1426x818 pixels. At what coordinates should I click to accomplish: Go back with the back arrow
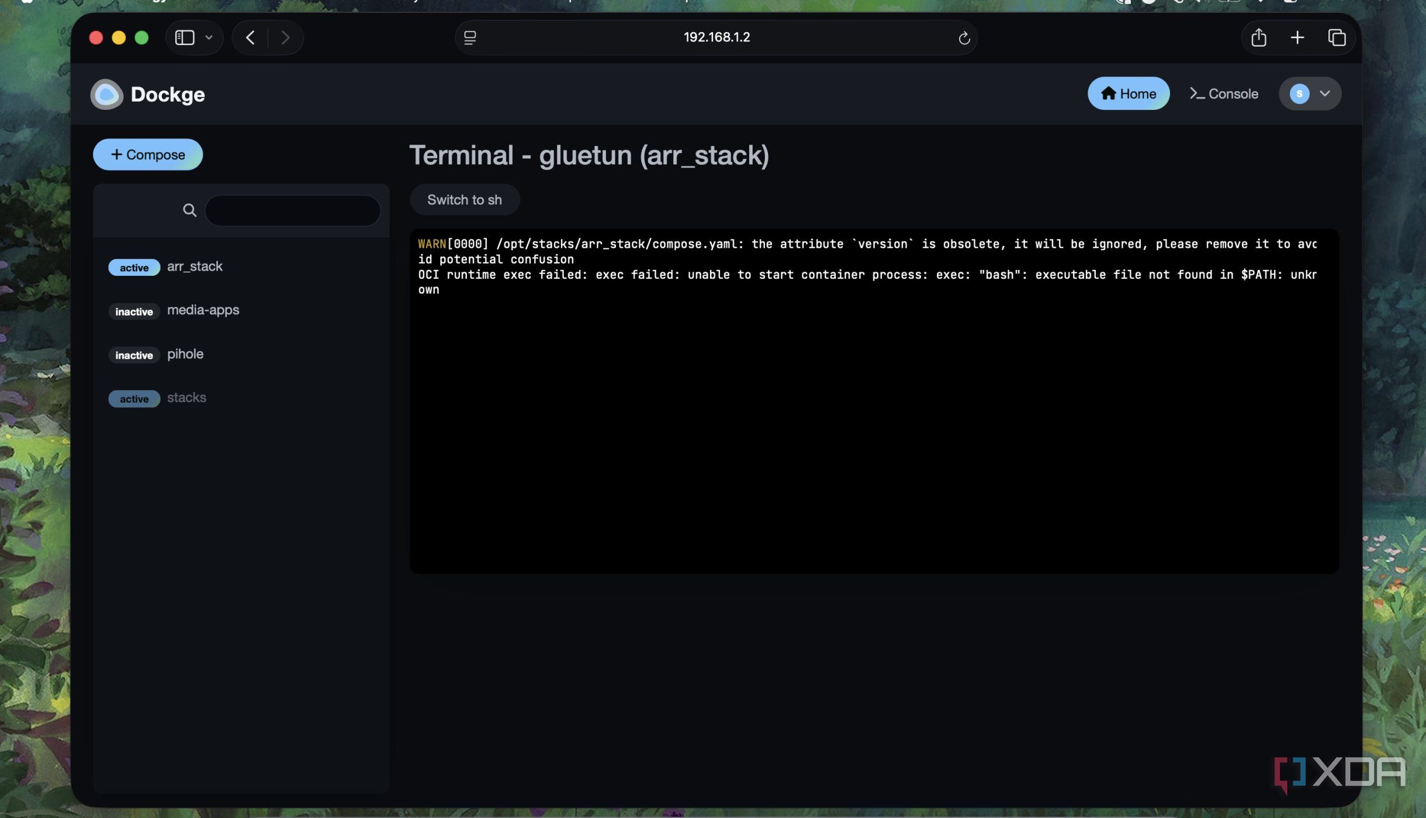coord(250,37)
